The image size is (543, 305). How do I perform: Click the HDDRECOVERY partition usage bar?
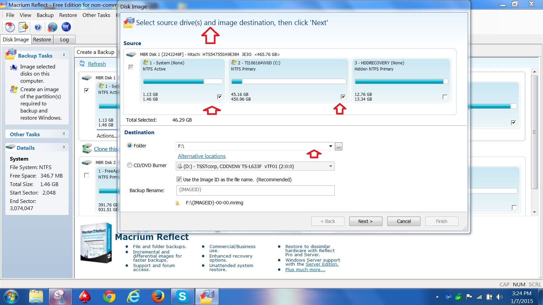pyautogui.click(x=401, y=81)
